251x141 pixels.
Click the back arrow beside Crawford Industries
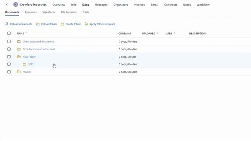[7, 4]
